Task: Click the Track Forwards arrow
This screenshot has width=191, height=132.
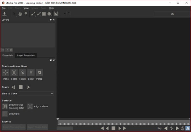Action: point(28,87)
